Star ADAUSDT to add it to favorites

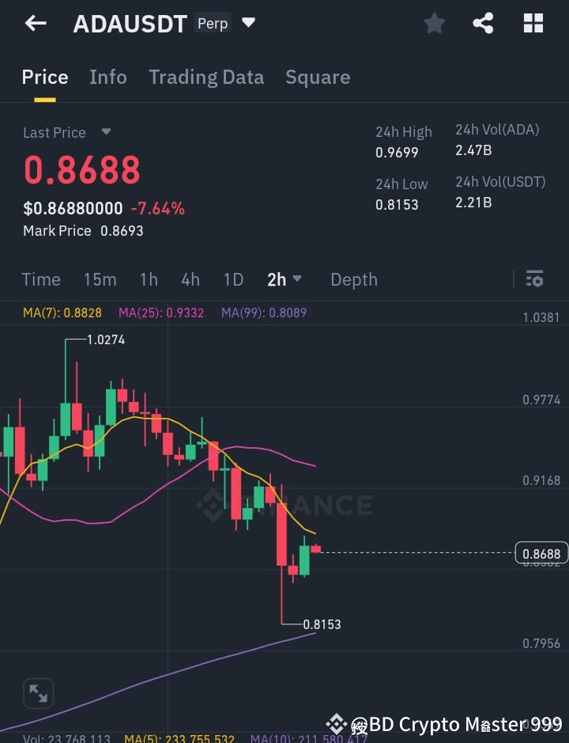pyautogui.click(x=434, y=23)
